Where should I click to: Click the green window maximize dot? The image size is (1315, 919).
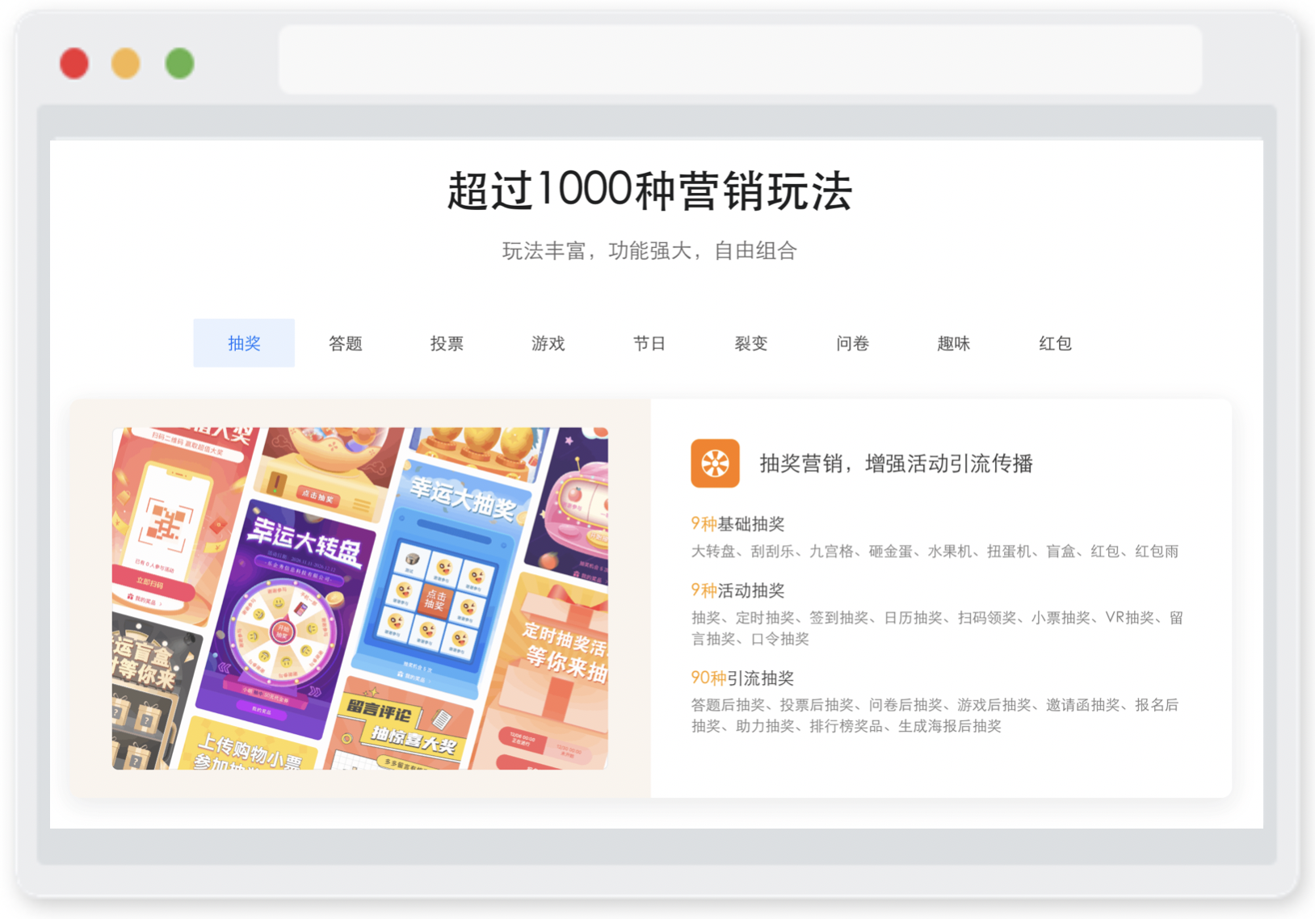click(x=179, y=63)
